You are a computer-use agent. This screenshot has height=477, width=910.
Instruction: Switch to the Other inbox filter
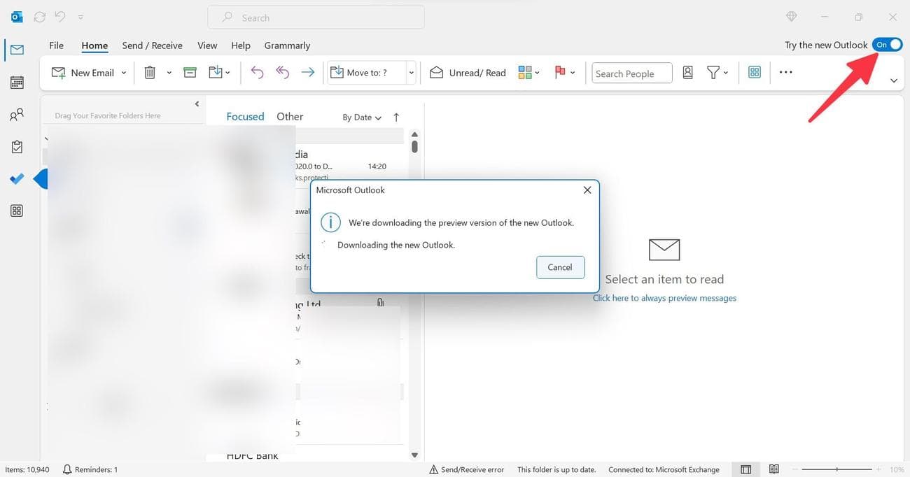click(289, 116)
